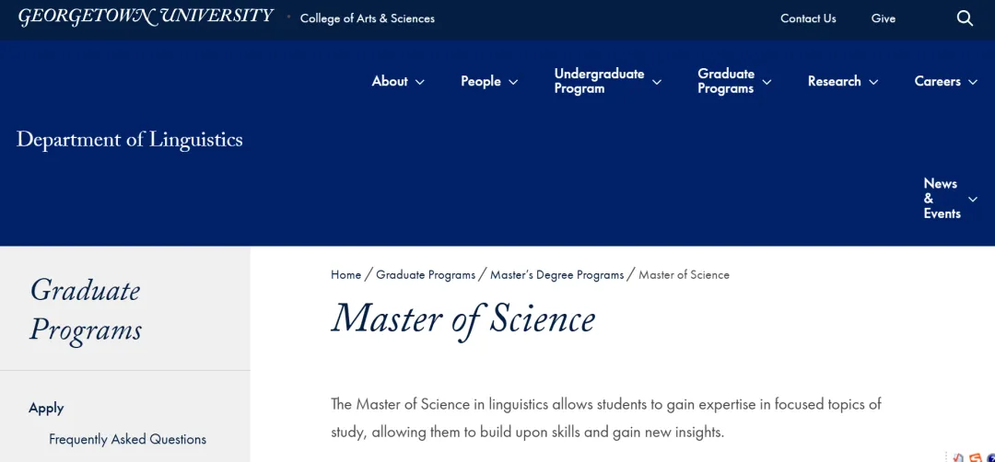Open the search magnifier icon
The height and width of the screenshot is (462, 995).
965,18
